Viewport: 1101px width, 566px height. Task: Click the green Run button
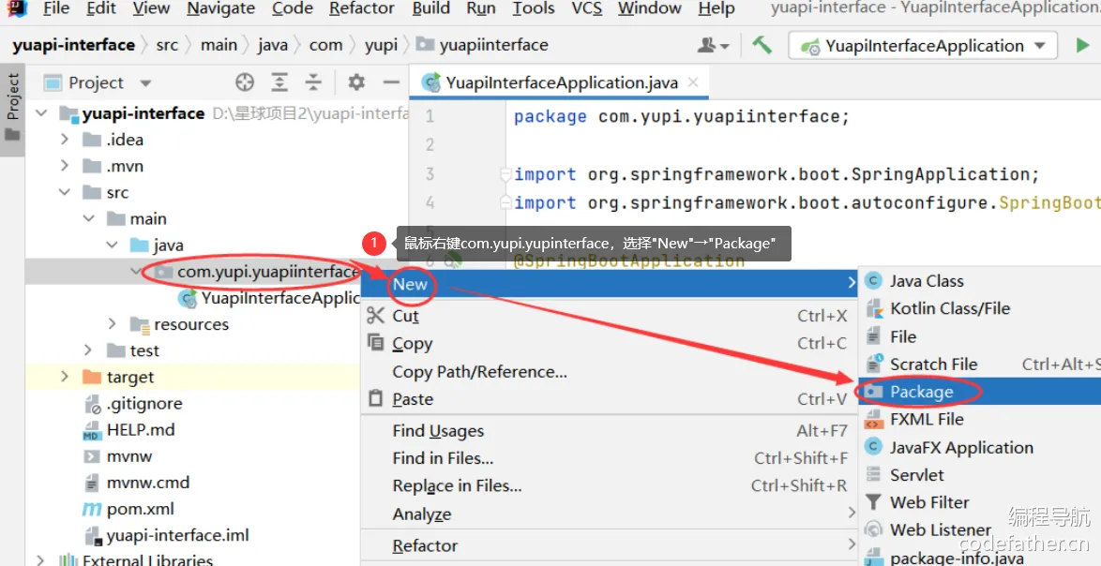[1083, 46]
